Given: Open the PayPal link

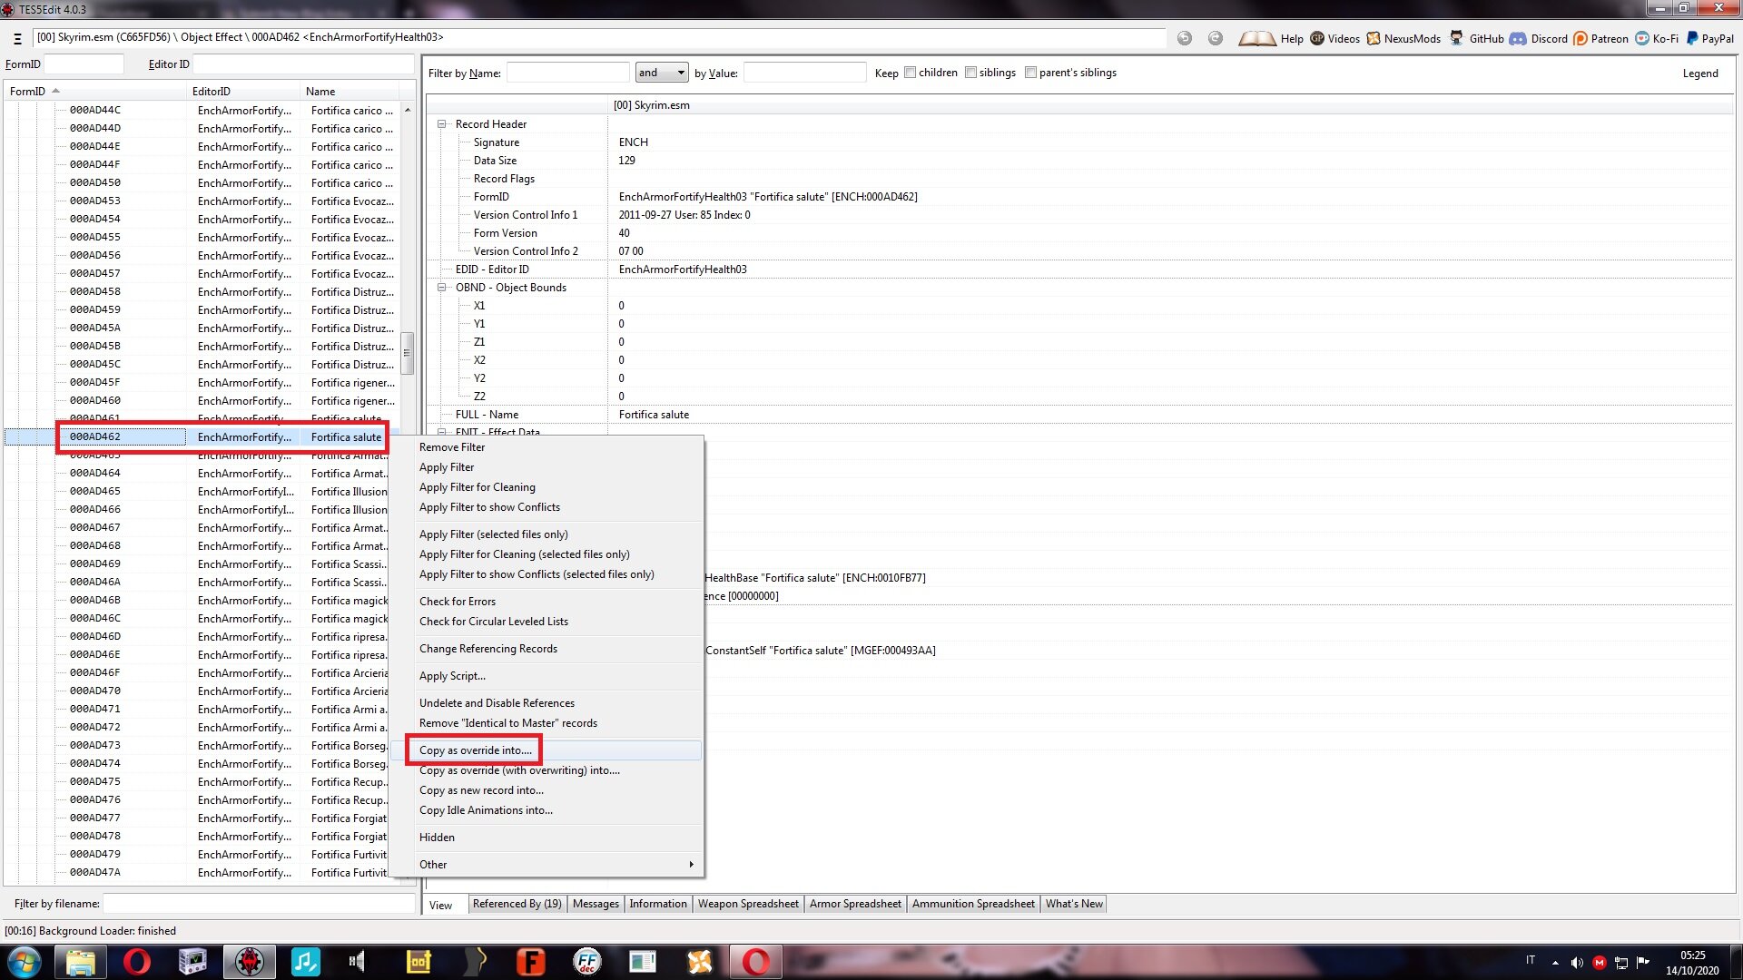Looking at the screenshot, I should tap(1710, 39).
